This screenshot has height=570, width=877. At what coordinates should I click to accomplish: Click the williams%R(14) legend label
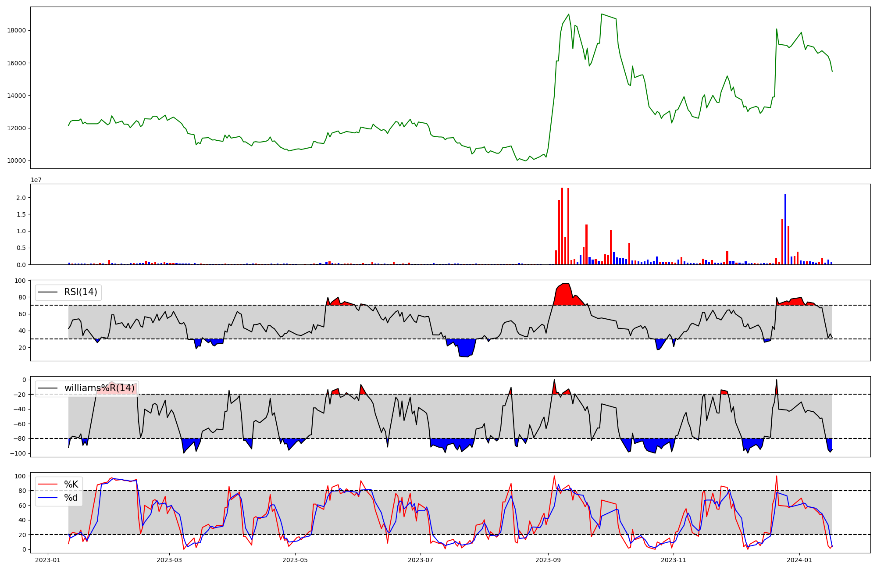coord(99,388)
